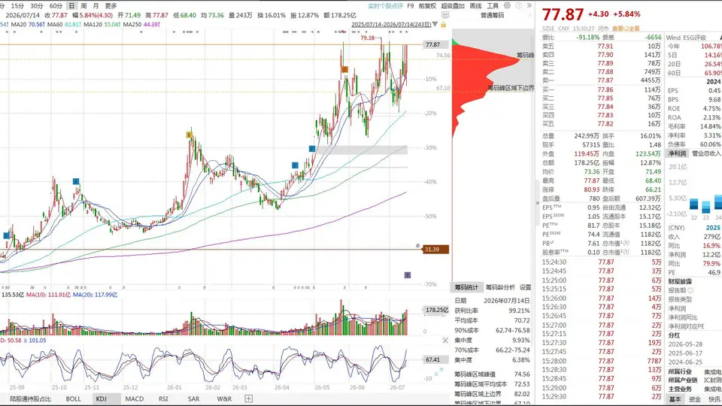The image size is (722, 406).
Task: Switch to 15分 chart period
Action: (x=17, y=6)
